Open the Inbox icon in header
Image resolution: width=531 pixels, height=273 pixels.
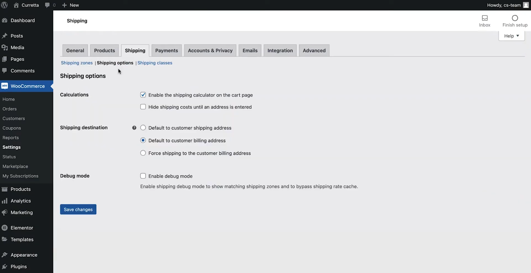coord(484,18)
